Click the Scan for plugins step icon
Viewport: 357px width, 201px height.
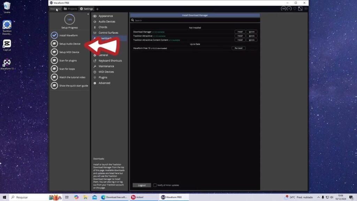tap(54, 60)
